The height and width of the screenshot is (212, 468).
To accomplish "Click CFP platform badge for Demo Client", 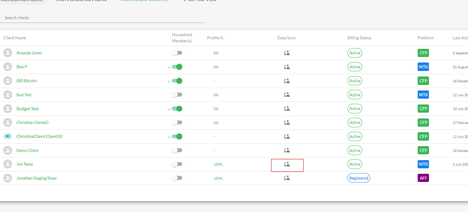I will (x=423, y=150).
